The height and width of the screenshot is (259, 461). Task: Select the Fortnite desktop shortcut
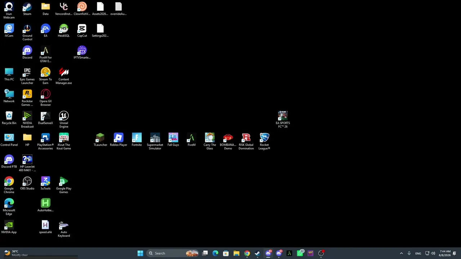click(136, 140)
